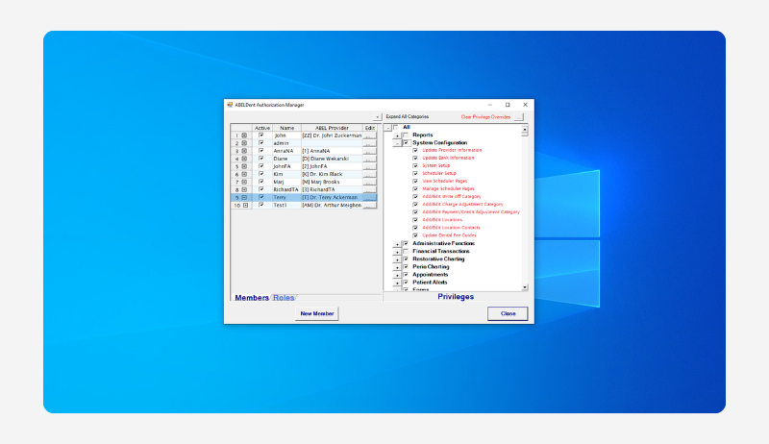Click Add/Edit Location Contacts privilege text

451,228
